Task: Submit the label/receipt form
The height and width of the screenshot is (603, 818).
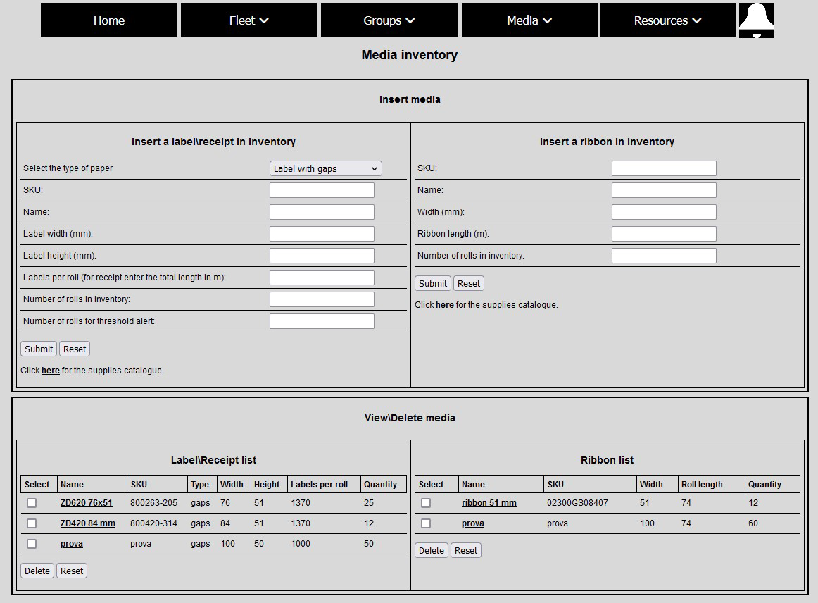Action: [x=39, y=349]
